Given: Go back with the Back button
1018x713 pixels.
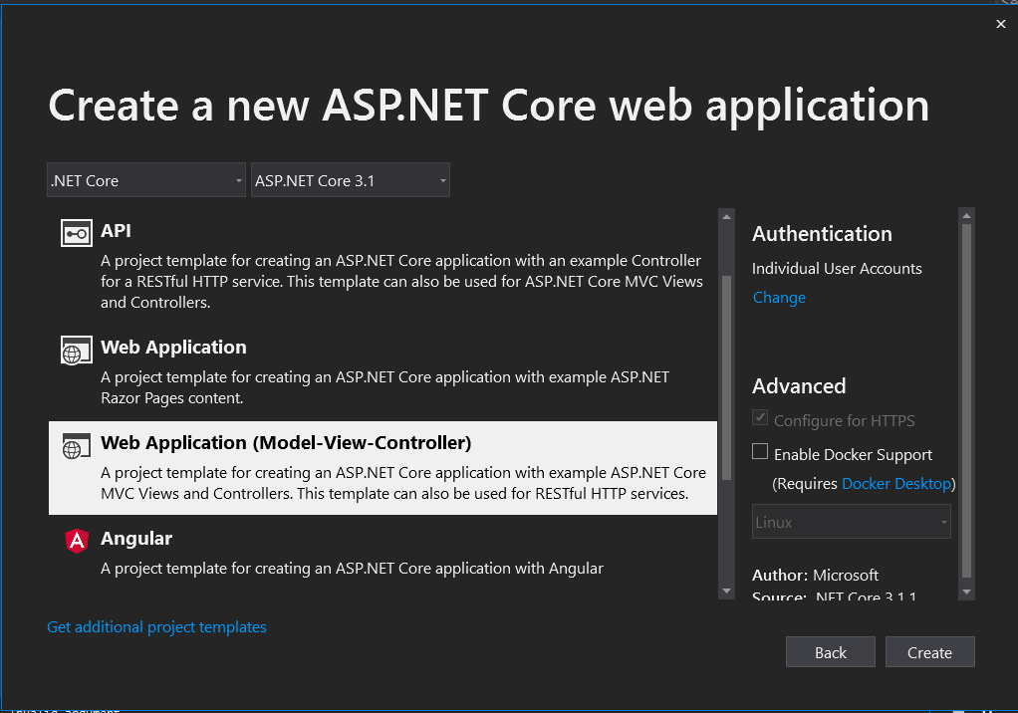Looking at the screenshot, I should click(x=830, y=652).
